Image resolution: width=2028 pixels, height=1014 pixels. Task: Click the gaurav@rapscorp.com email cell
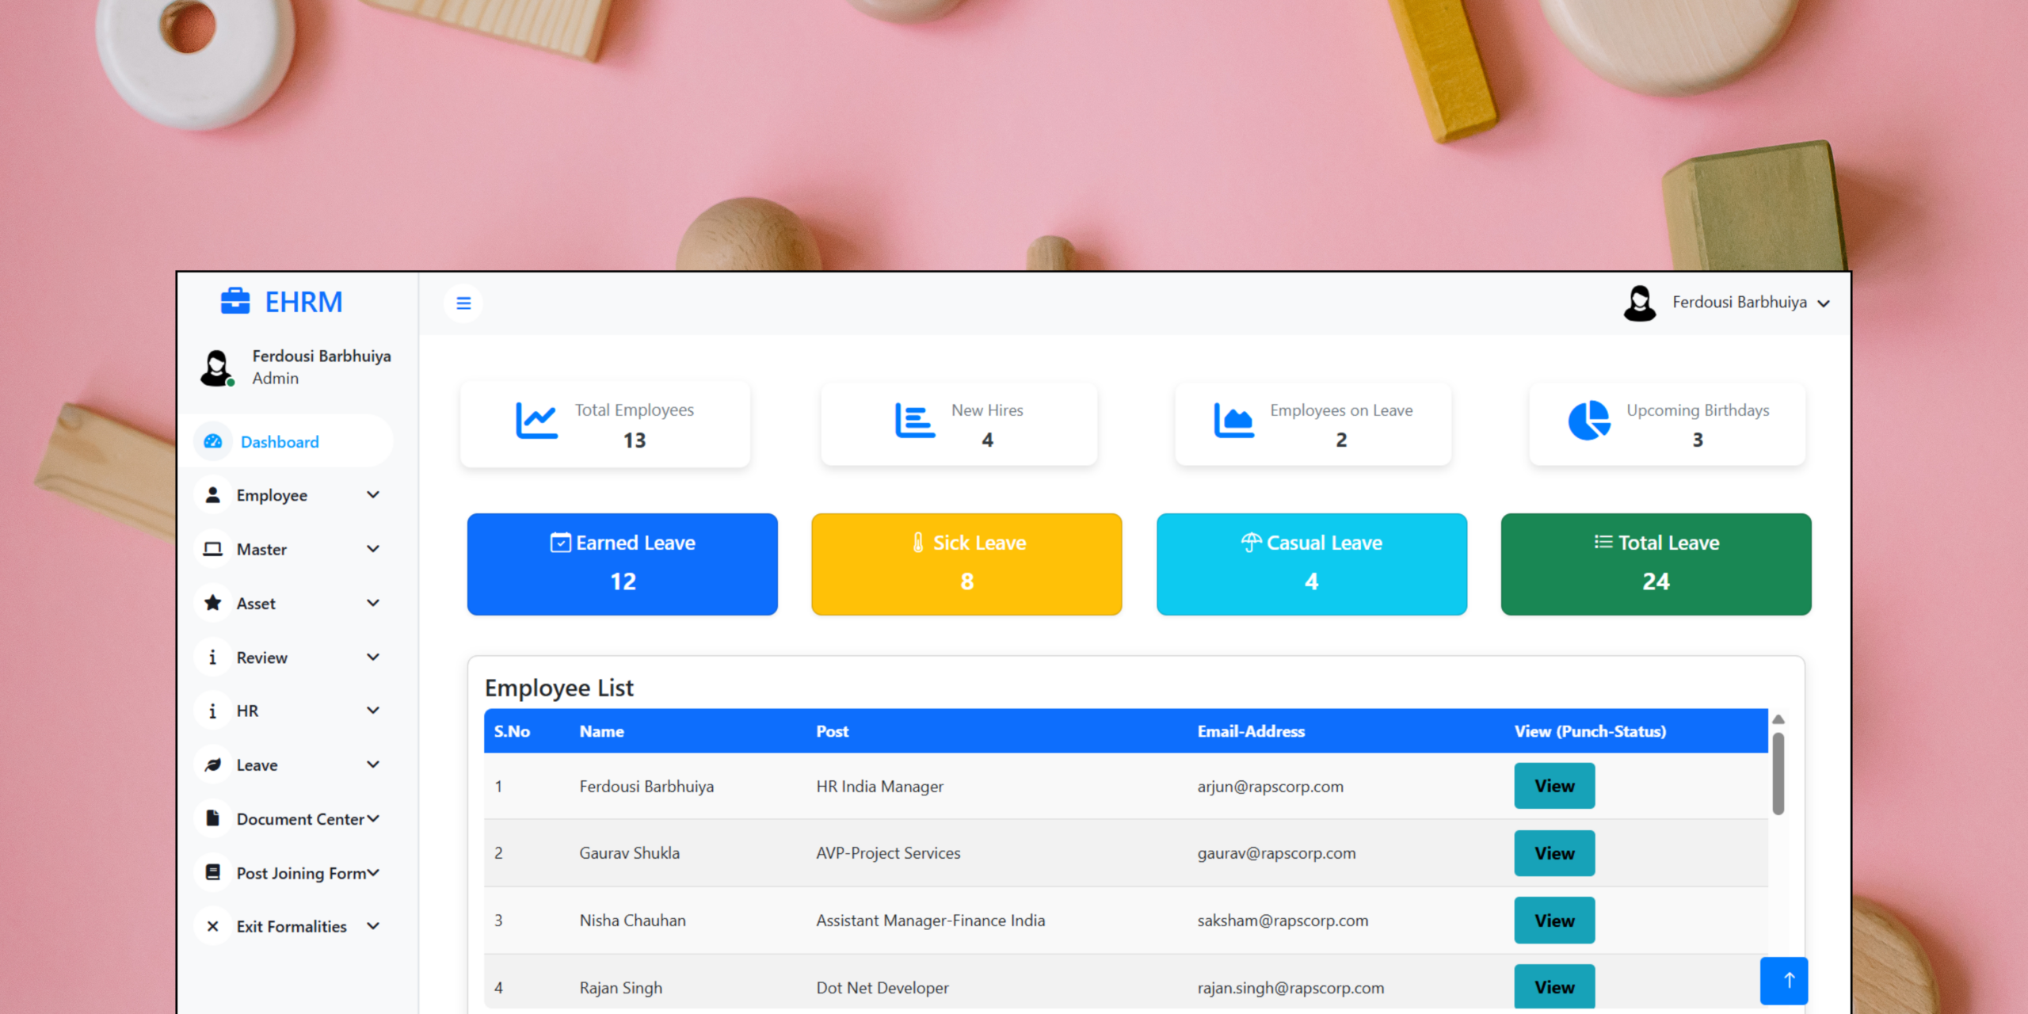pos(1276,853)
